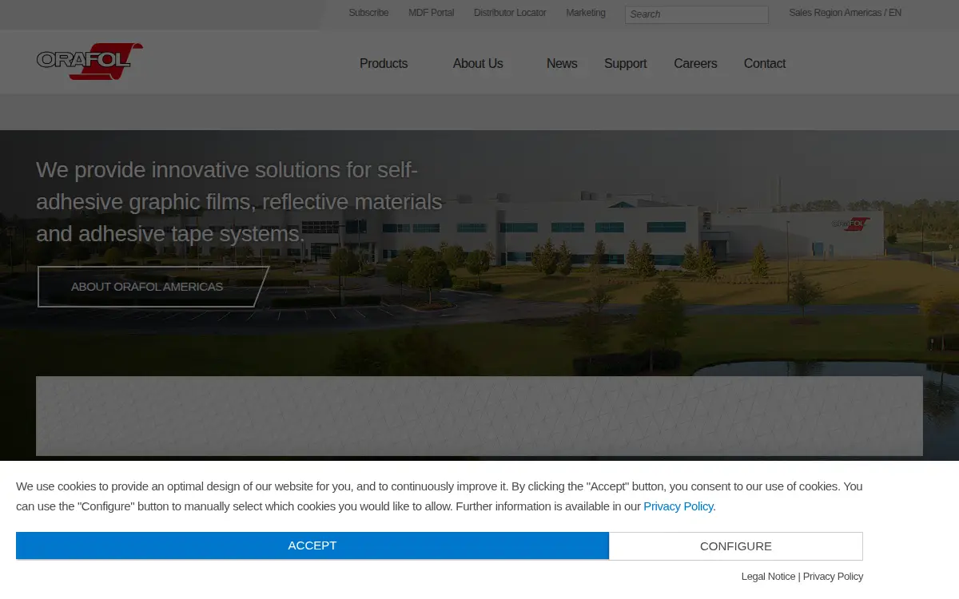This screenshot has height=599, width=959.
Task: Go to the MDF Portal
Action: tap(431, 13)
